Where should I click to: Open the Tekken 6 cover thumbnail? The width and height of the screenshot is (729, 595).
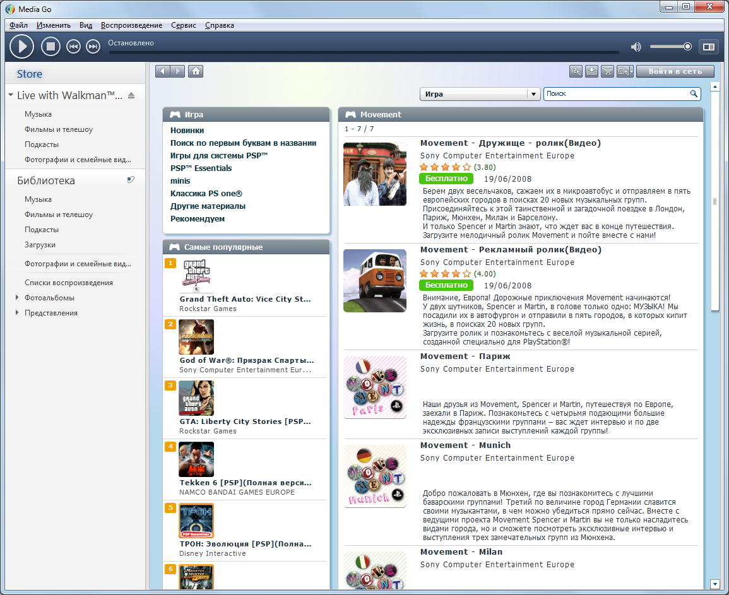click(x=196, y=459)
